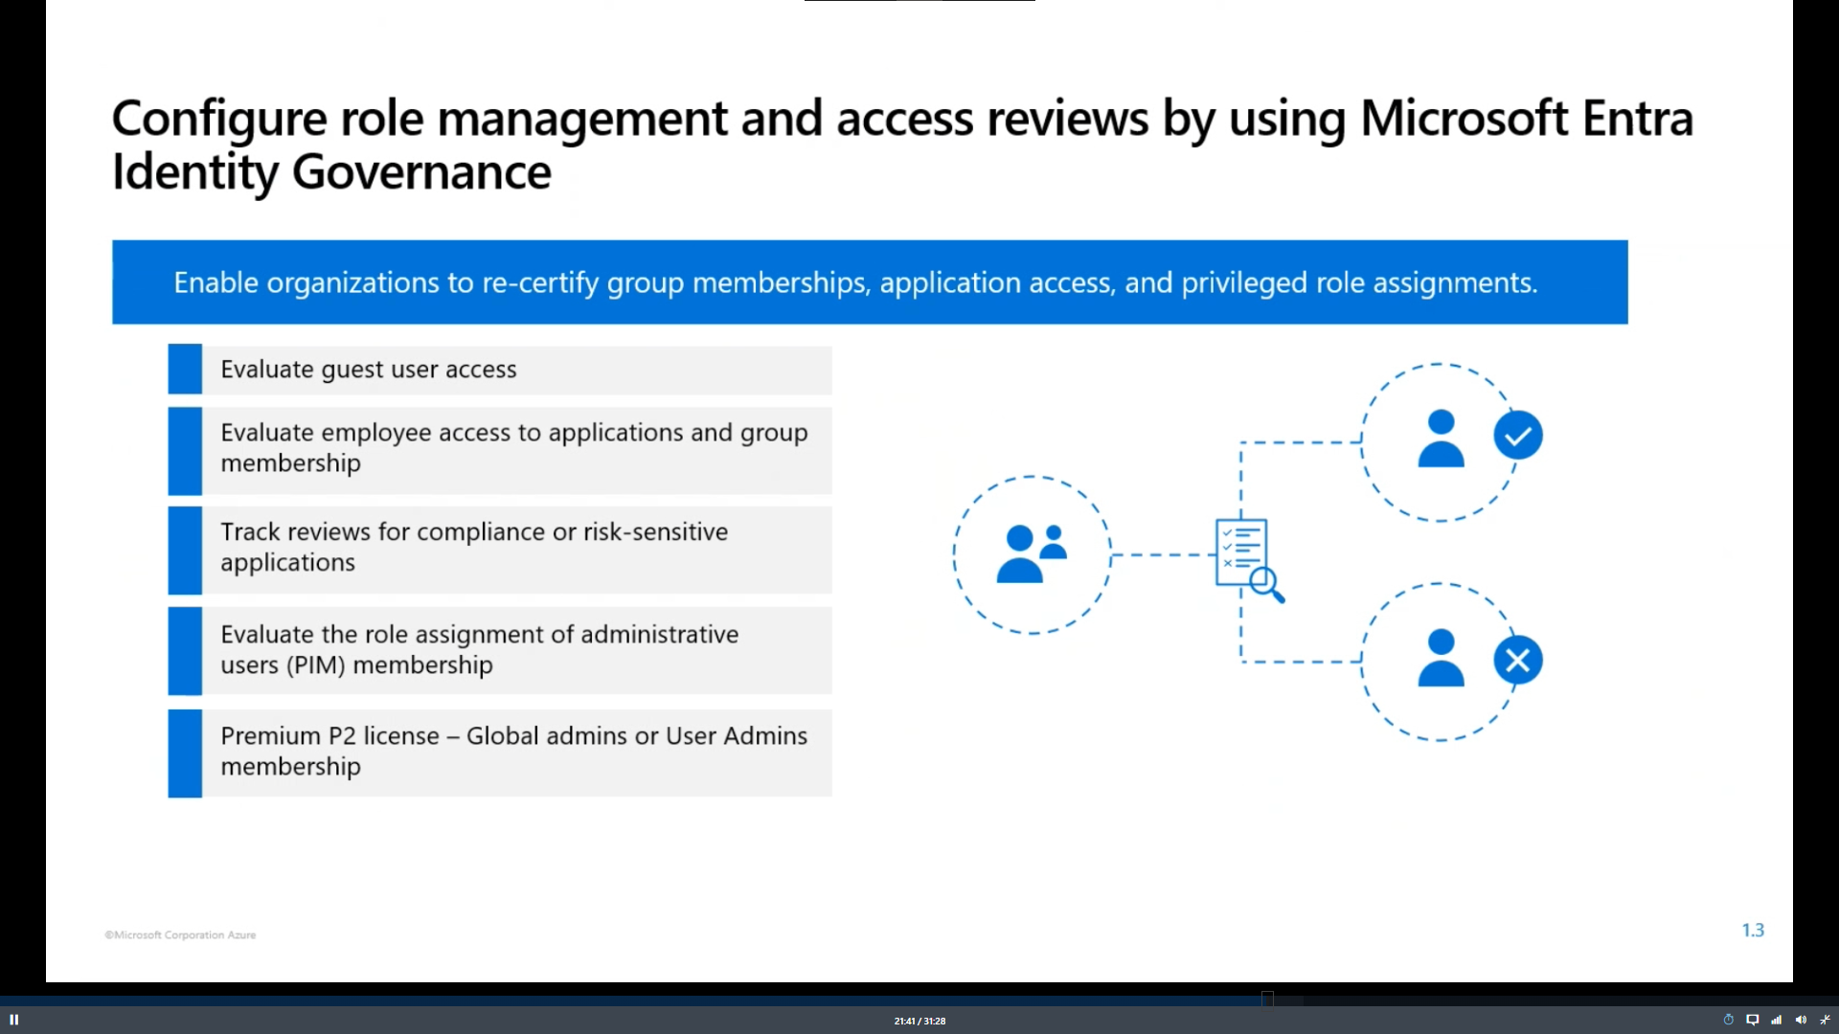Open the playback speed stopwatch icon
This screenshot has width=1839, height=1034.
[1729, 1020]
